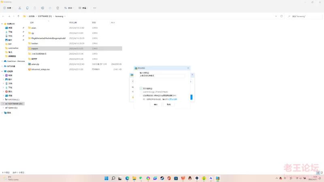Click the Windows Start button on taskbar
The image size is (324, 182).
point(107,178)
